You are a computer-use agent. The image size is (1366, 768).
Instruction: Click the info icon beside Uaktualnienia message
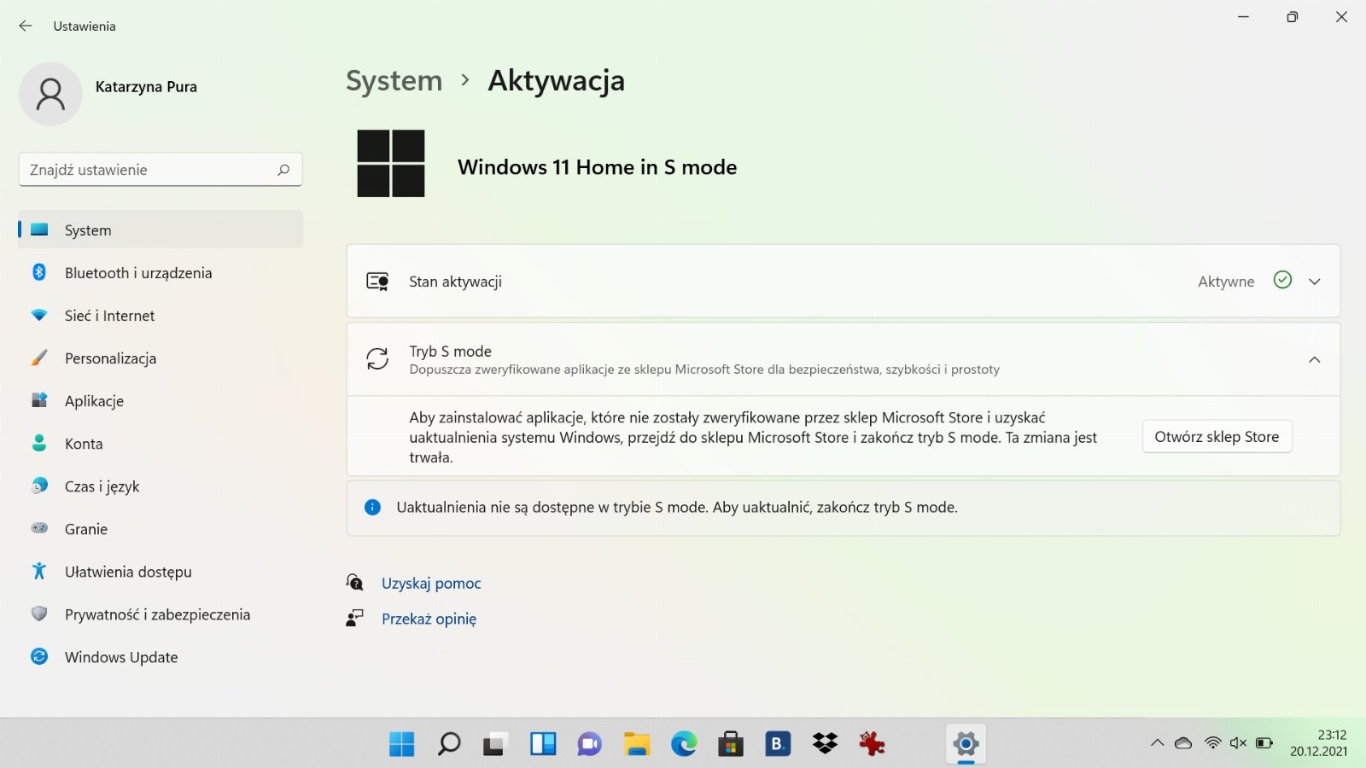click(x=372, y=507)
